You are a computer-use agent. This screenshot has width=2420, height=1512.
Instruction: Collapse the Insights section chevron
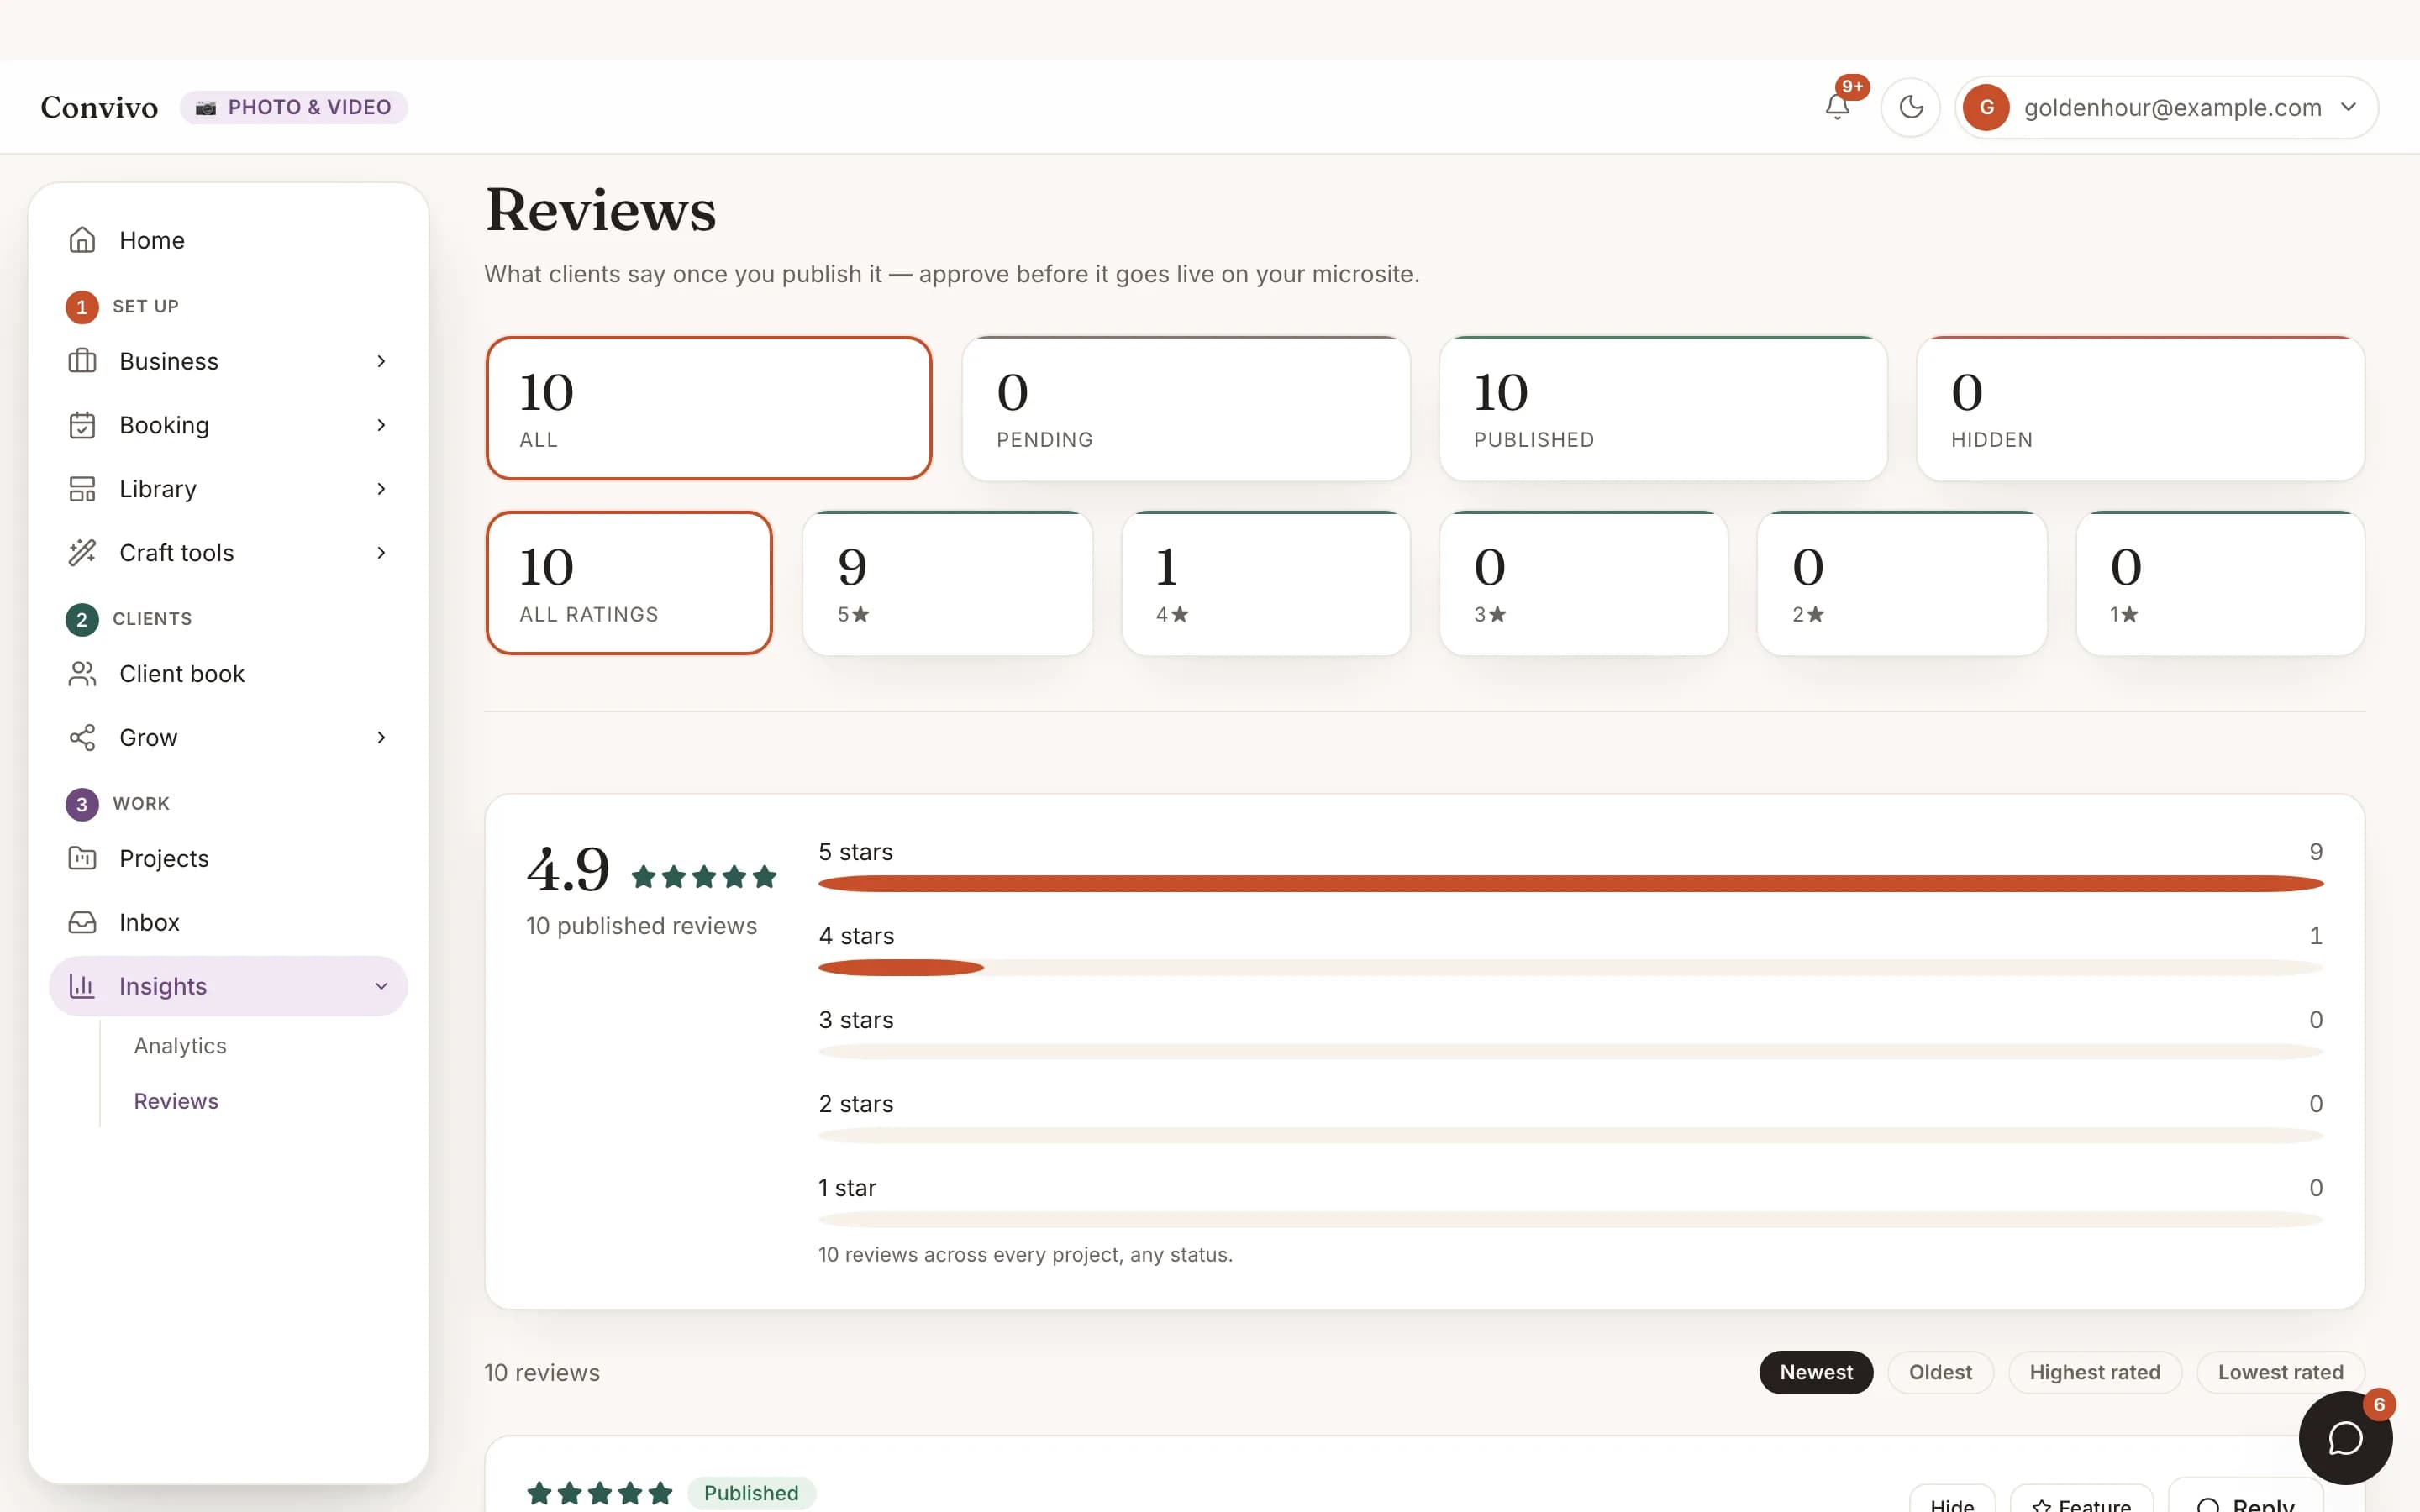pos(381,986)
